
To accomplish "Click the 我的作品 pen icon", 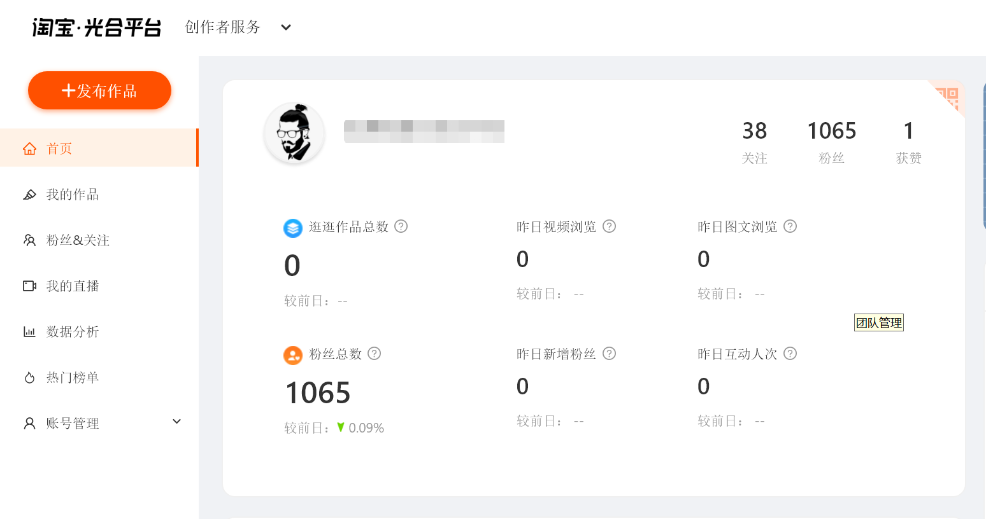I will point(29,194).
